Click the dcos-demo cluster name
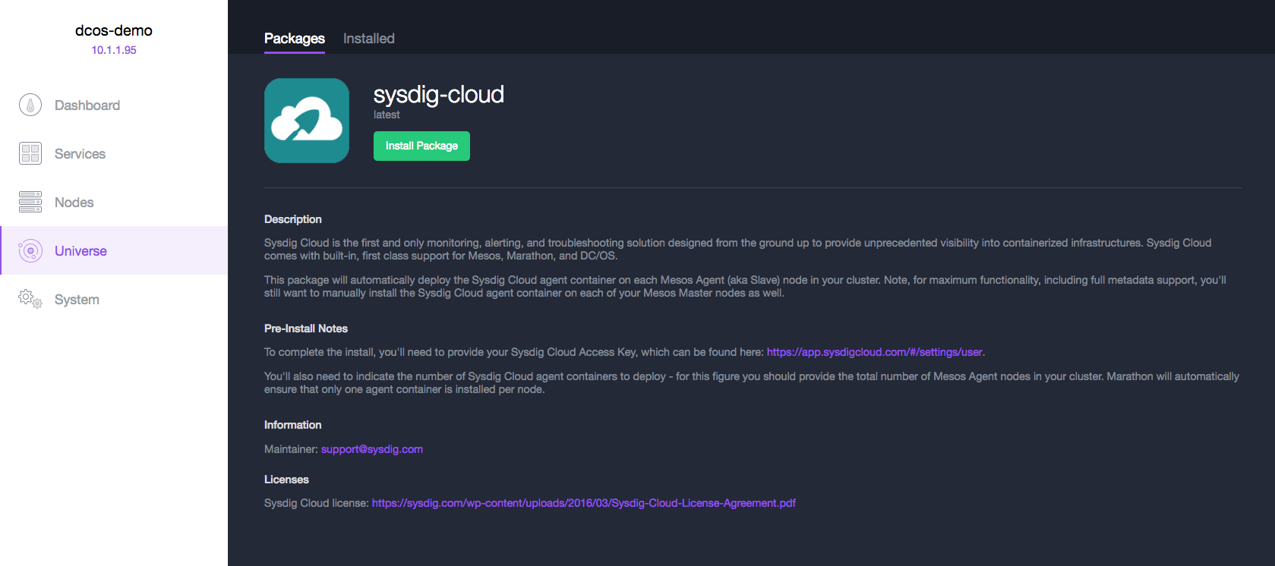 [x=114, y=30]
